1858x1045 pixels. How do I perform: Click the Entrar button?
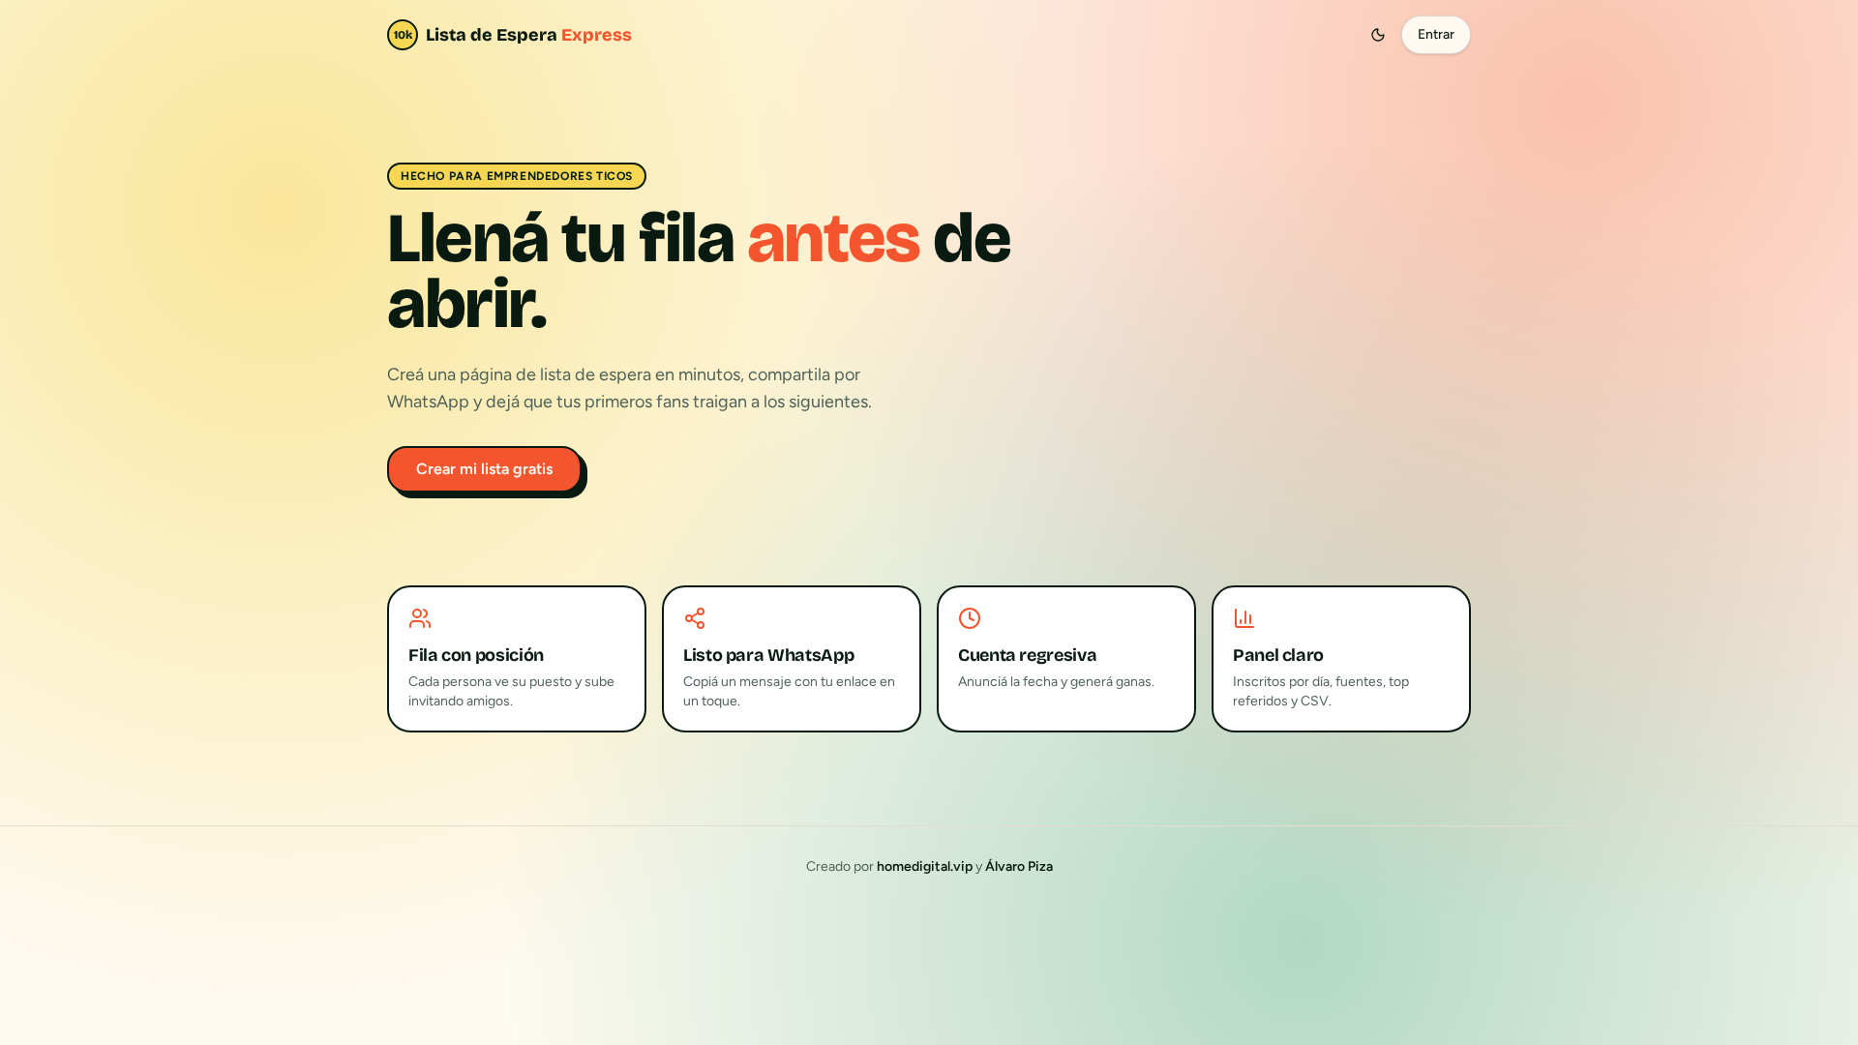click(1436, 35)
